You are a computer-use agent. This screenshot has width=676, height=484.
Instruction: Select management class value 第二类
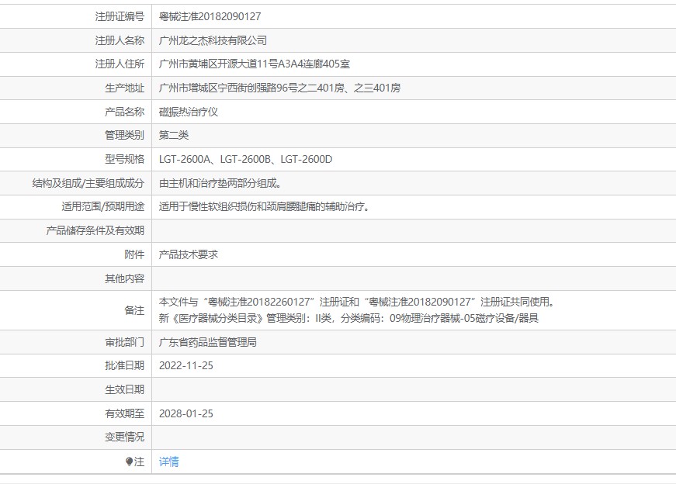click(174, 135)
